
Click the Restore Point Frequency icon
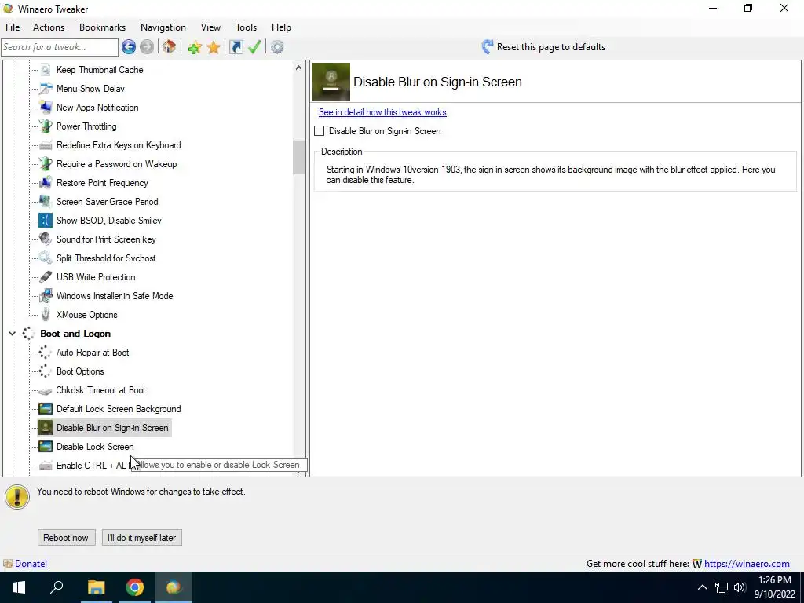pyautogui.click(x=45, y=183)
